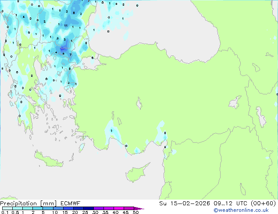Click the 2–5 mm legend color box
Viewport: 278px width, 214px height.
[38, 208]
